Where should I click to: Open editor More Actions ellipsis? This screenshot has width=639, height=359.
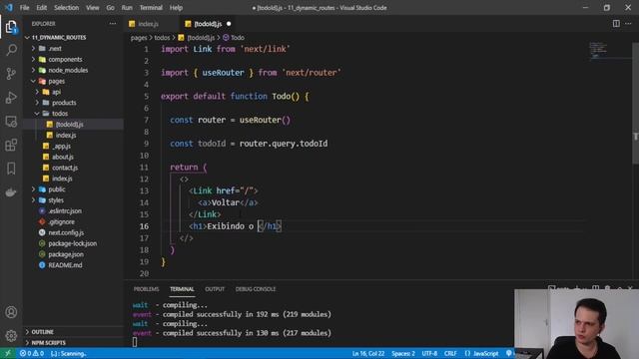point(628,24)
